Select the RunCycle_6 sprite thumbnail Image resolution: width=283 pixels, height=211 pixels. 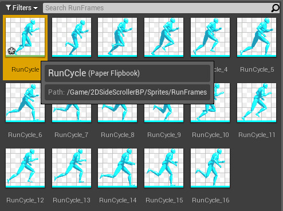(x=25, y=103)
